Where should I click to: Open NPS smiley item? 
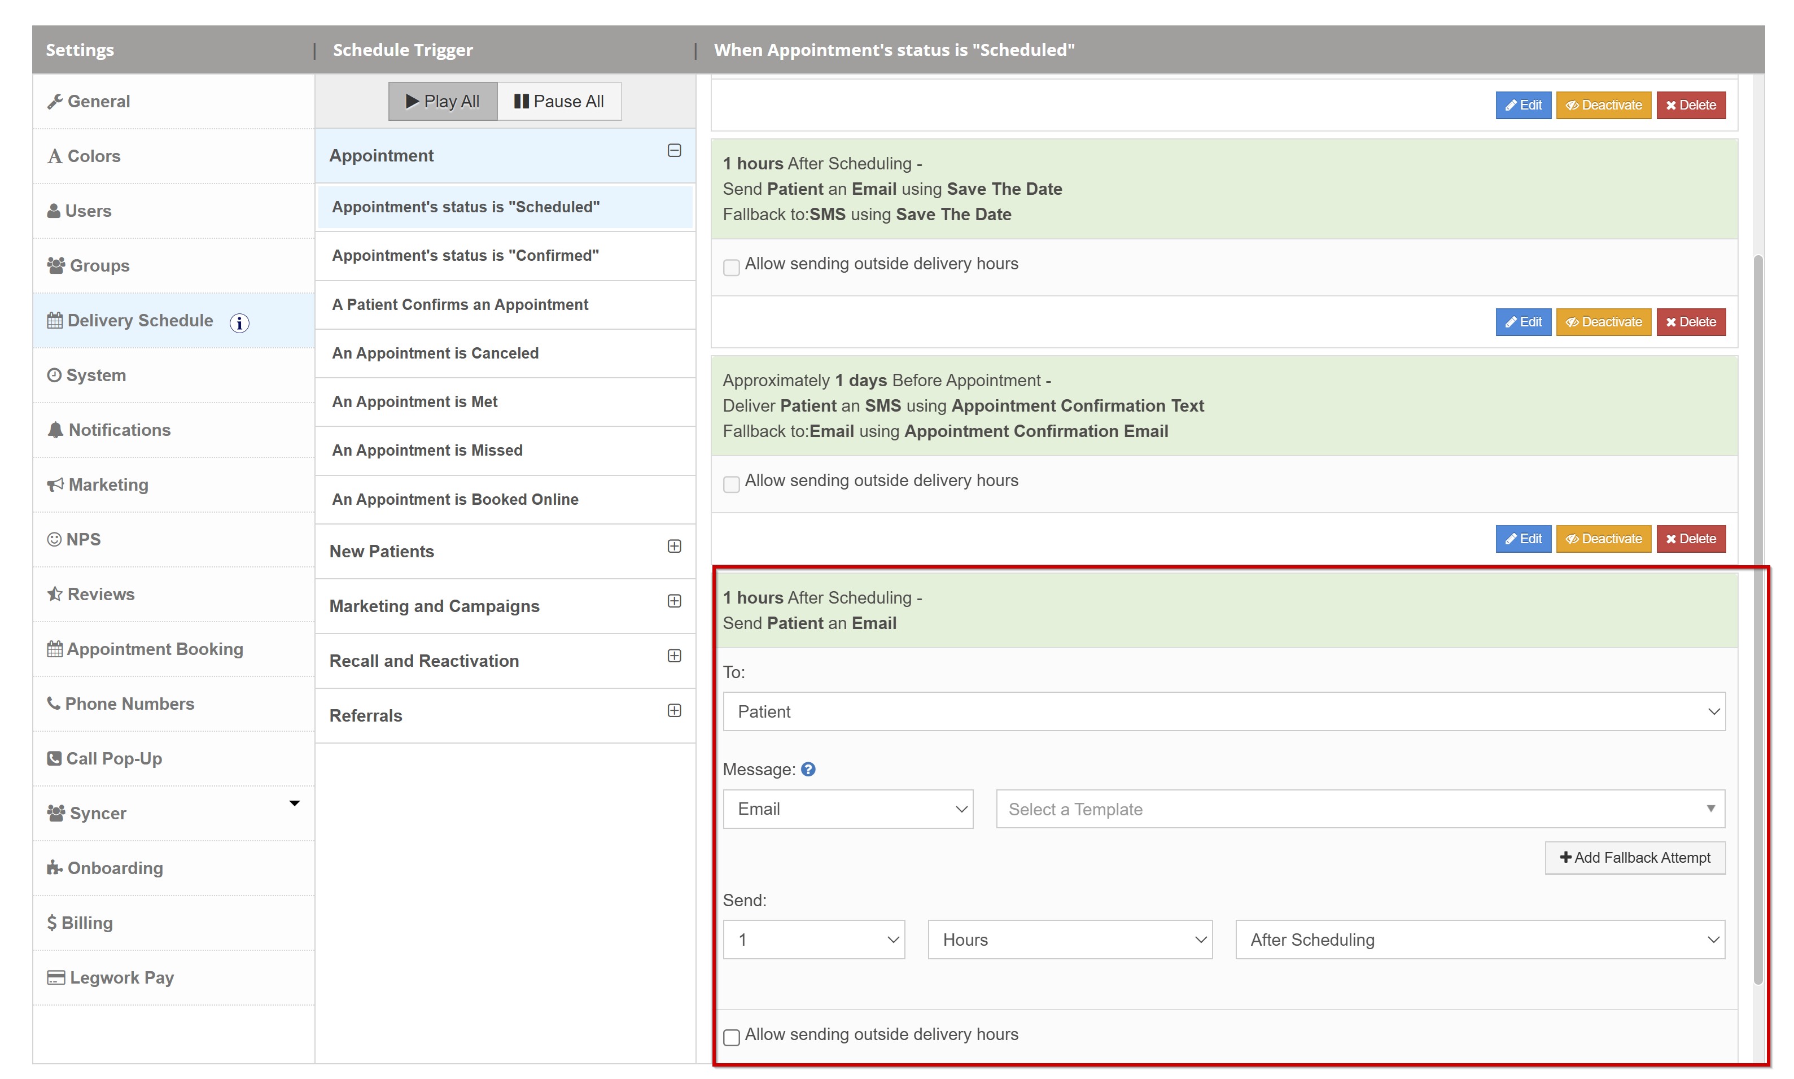(x=173, y=540)
